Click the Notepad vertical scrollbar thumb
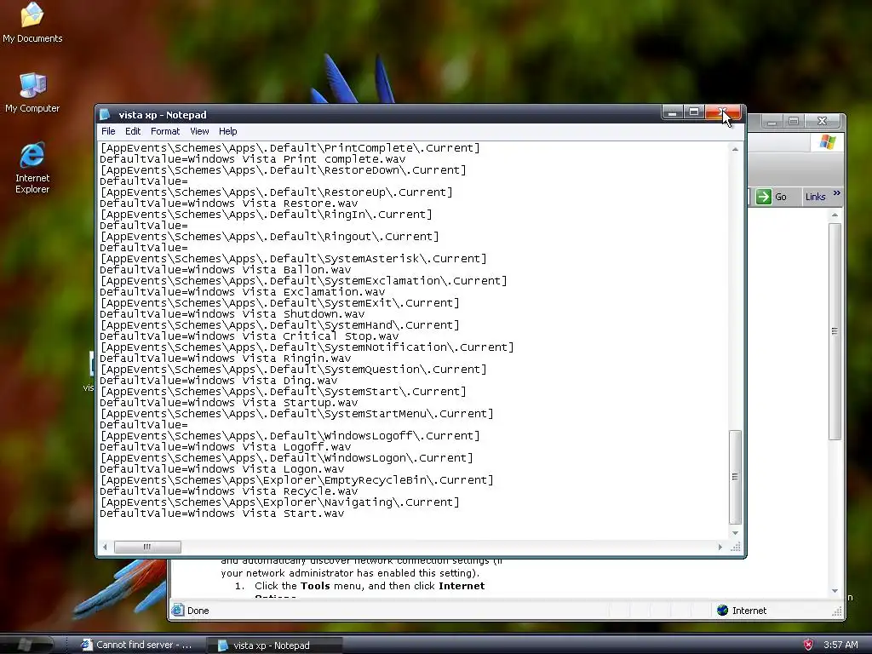 point(735,477)
